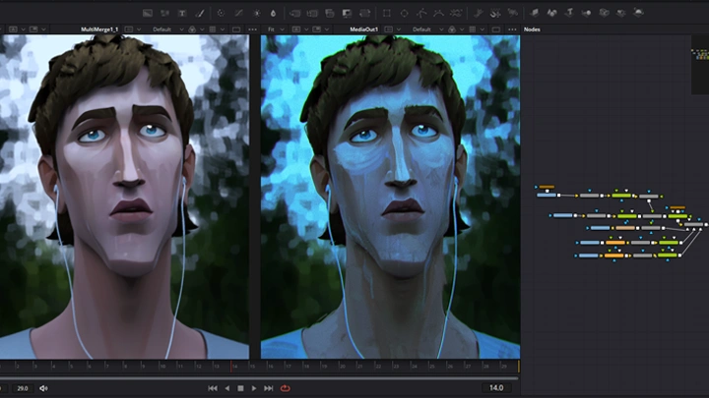This screenshot has height=398, width=709.
Task: Open the three-dot options menu on MultiMerge1_1 viewer
Action: click(252, 29)
